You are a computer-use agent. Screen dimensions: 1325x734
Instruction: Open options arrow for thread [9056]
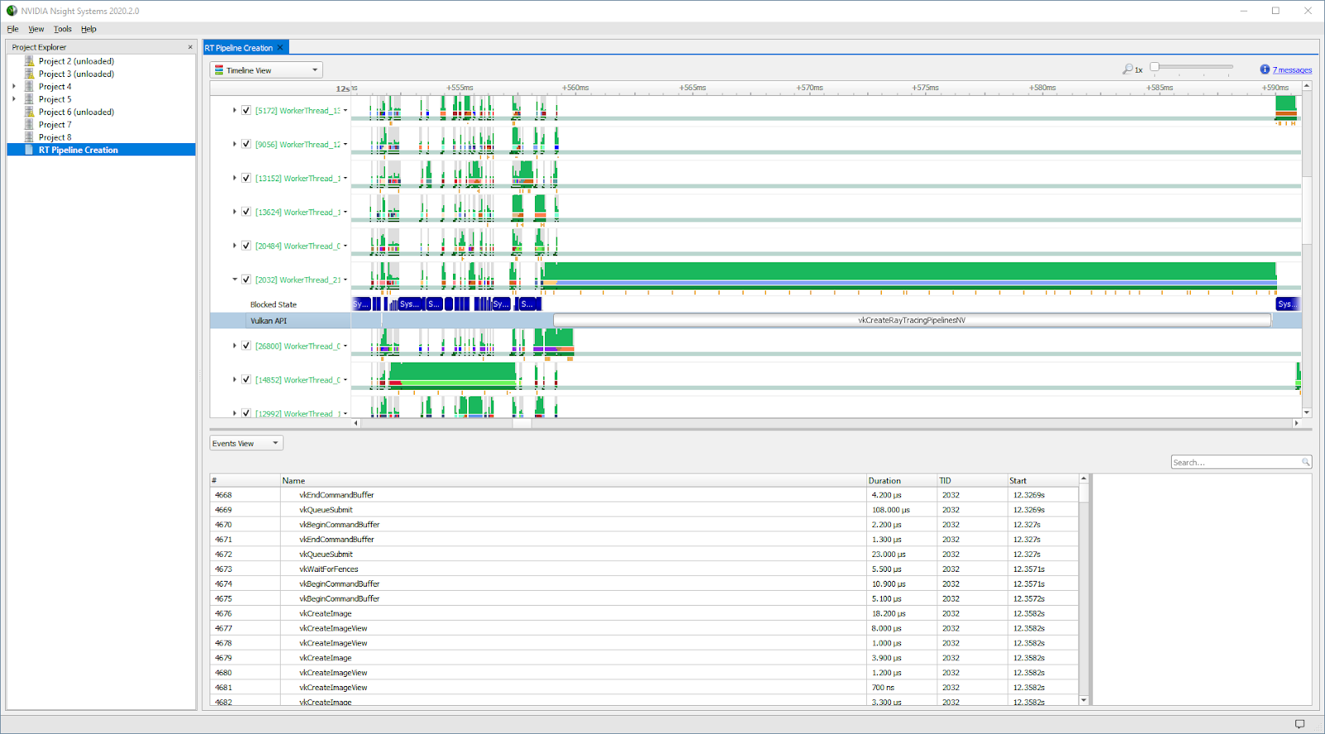(345, 144)
